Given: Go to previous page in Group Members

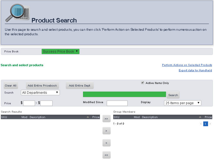Looking at the screenshot, I should click(201, 124).
